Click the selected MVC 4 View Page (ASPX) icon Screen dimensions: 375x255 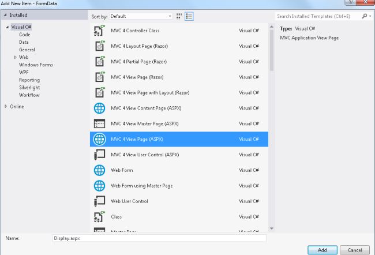(x=99, y=139)
